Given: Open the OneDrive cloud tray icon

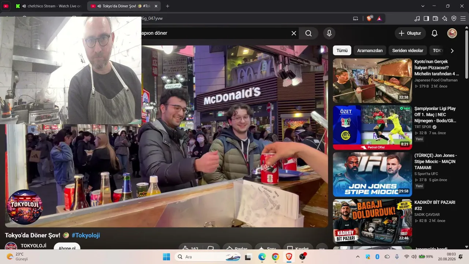Looking at the screenshot, I should coord(387,257).
